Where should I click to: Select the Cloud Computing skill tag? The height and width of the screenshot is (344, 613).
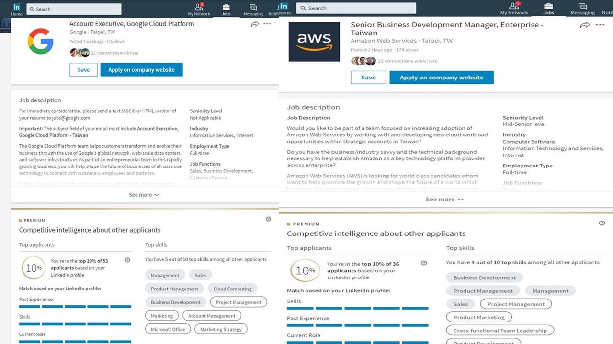click(x=232, y=289)
